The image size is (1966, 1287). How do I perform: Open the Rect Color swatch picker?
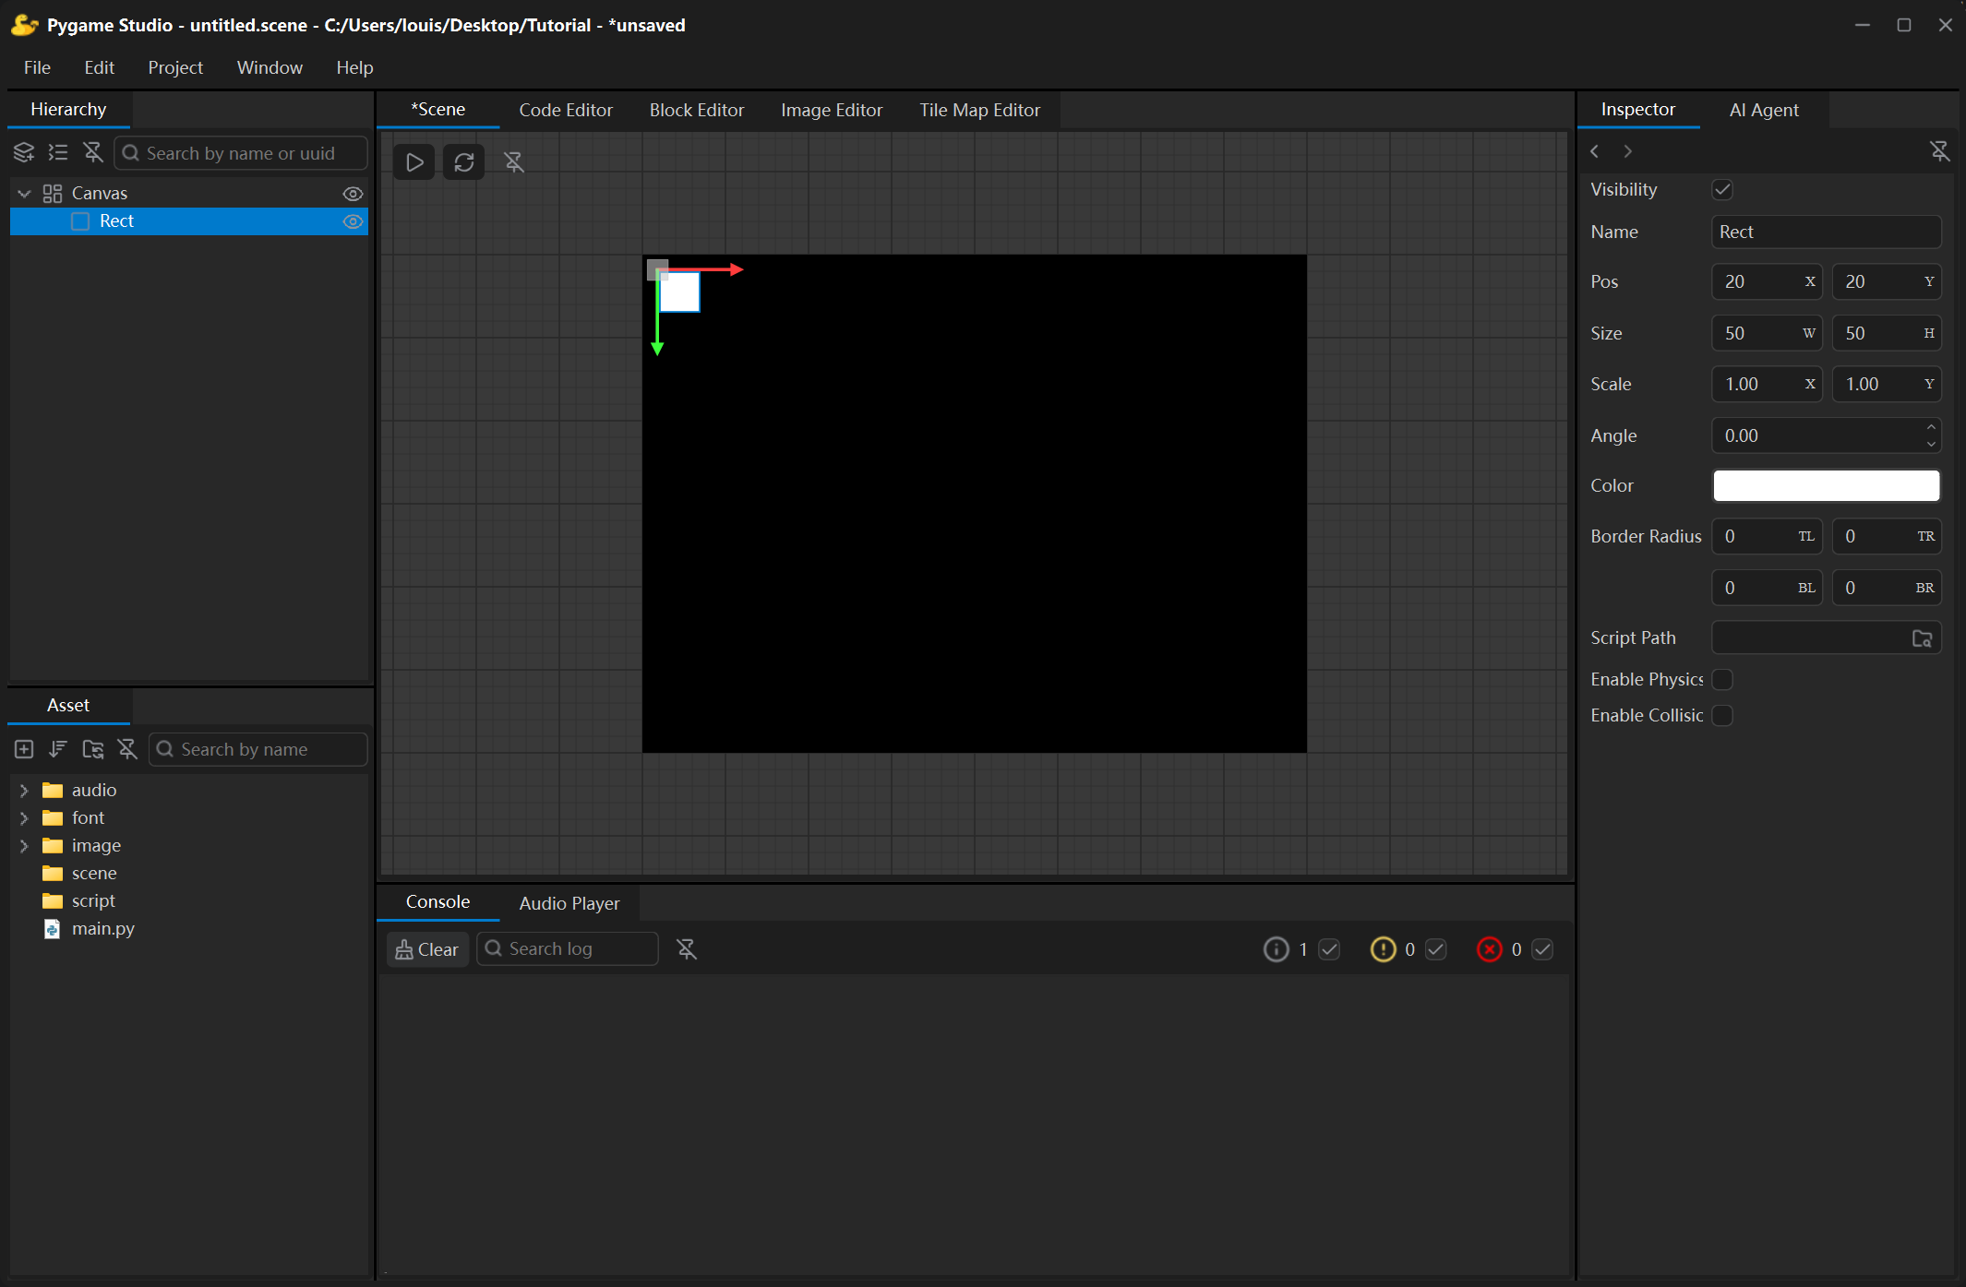[x=1827, y=486]
